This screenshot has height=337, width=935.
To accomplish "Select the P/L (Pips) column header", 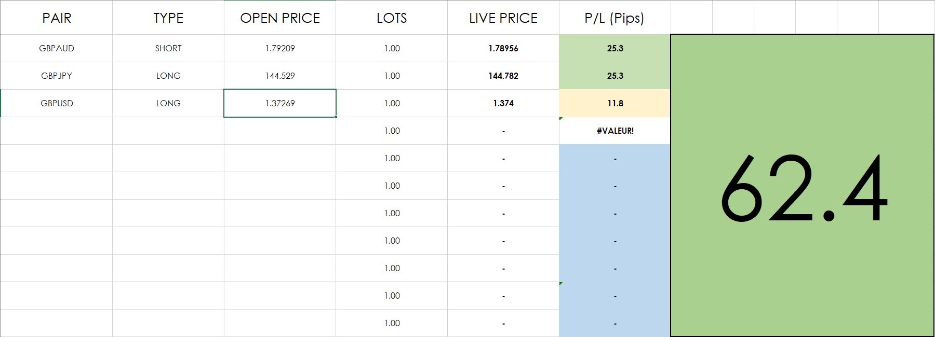I will point(615,18).
